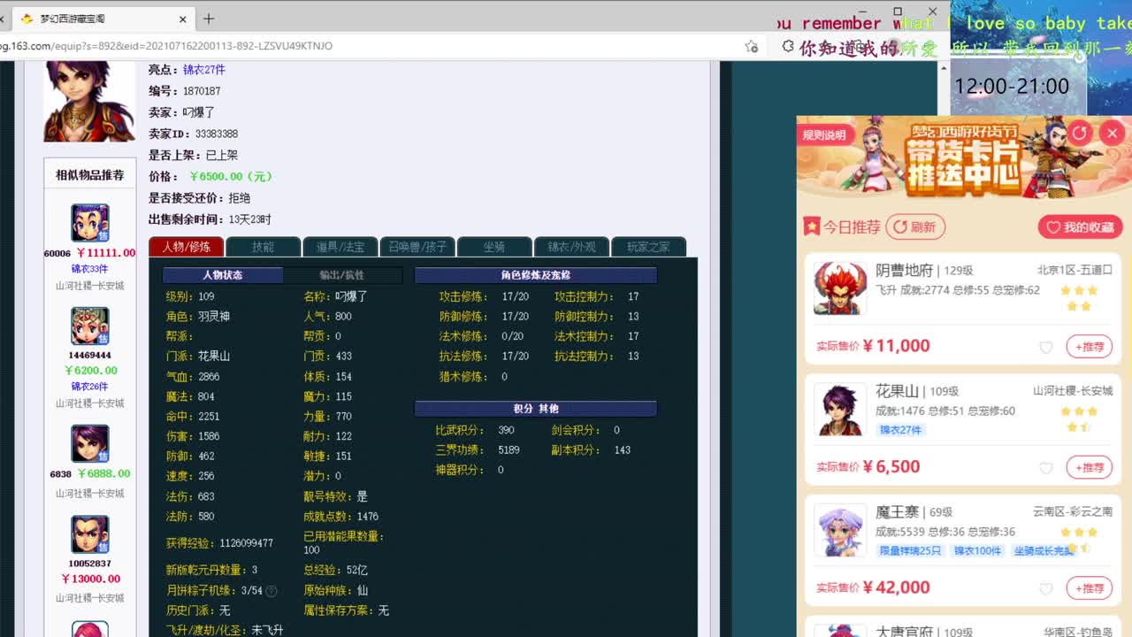The image size is (1132, 637).
Task: Open similar item avatar priced ¥6888.00
Action: 89,444
